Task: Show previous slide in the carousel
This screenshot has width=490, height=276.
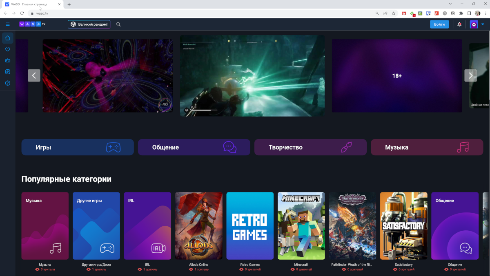Action: 34,75
